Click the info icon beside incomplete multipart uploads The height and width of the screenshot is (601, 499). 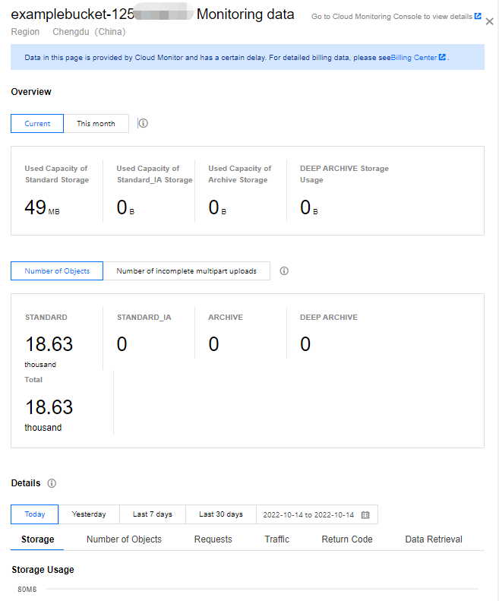click(x=284, y=270)
